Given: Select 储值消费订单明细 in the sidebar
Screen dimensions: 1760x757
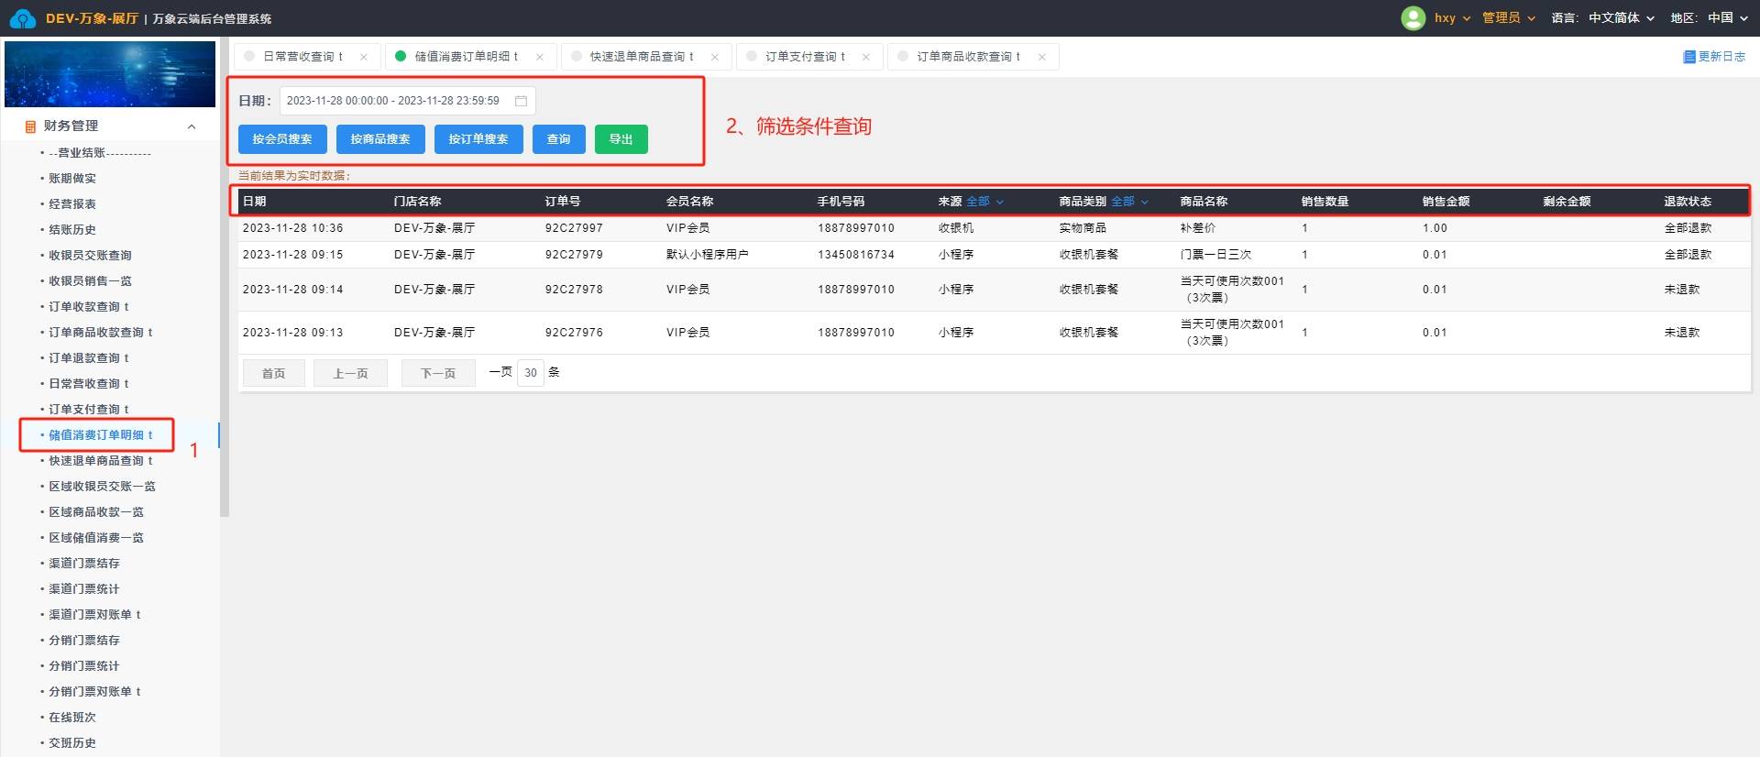Looking at the screenshot, I should pos(101,435).
